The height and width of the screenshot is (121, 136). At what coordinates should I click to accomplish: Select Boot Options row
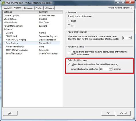point(31,43)
